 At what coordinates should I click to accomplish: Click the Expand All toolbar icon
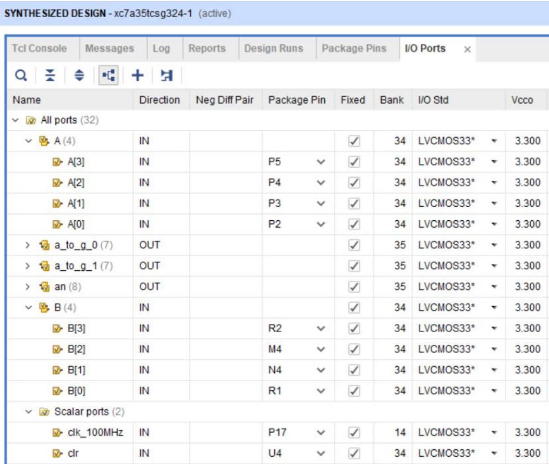coord(79,76)
